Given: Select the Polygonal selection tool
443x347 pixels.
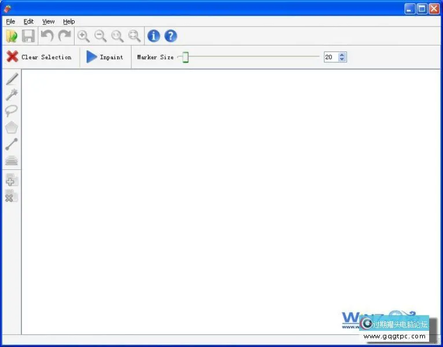Looking at the screenshot, I should [x=12, y=128].
